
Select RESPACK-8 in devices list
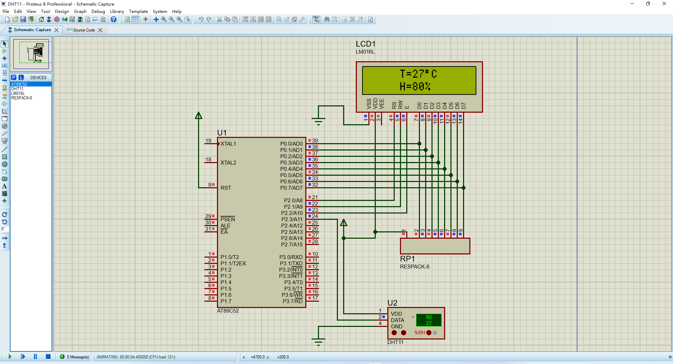[x=31, y=98]
